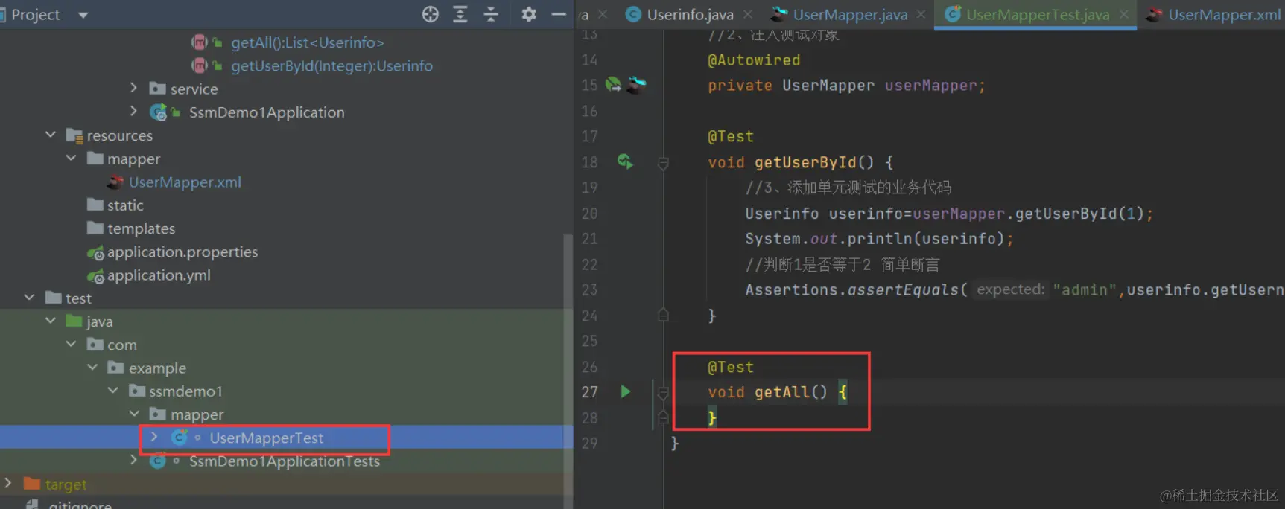
Task: Select SsmDemo1ApplicationTests class
Action: (x=284, y=461)
